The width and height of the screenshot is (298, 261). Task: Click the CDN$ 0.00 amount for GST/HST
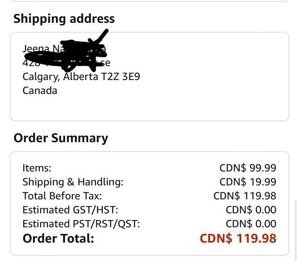(251, 210)
